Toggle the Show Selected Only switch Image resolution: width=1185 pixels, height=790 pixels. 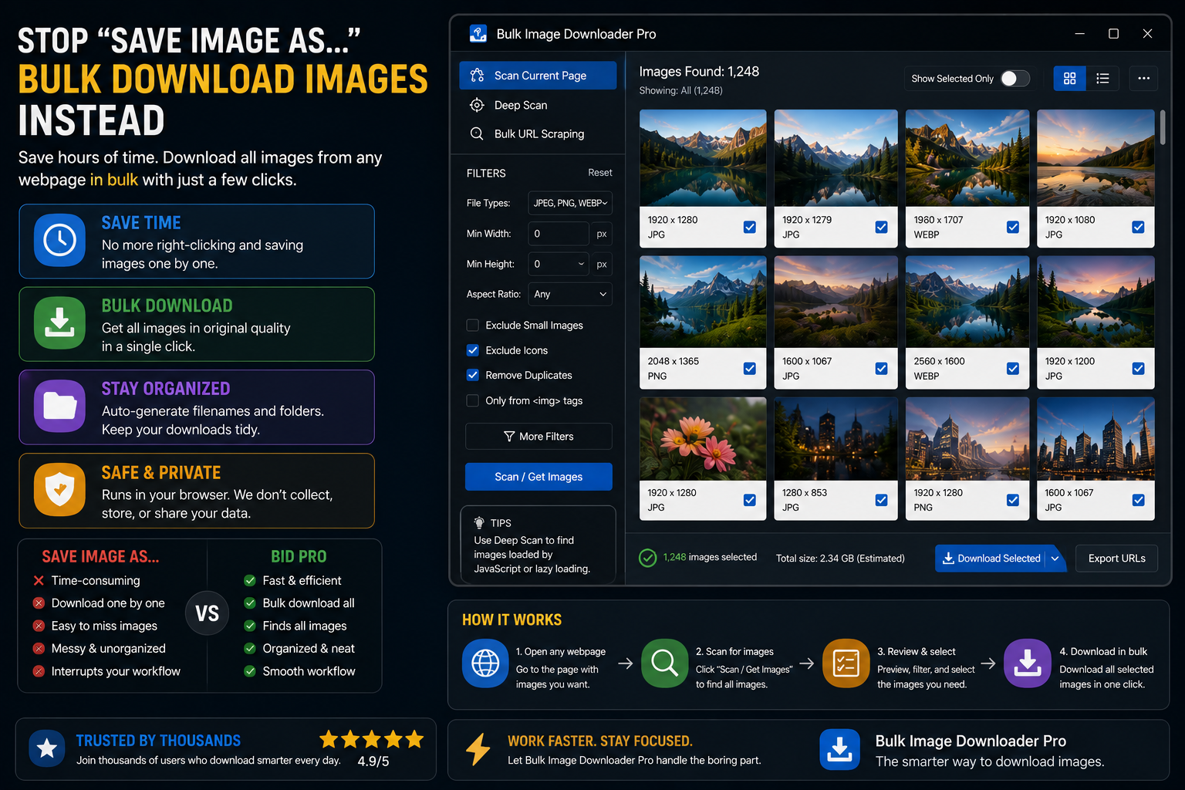click(1015, 79)
